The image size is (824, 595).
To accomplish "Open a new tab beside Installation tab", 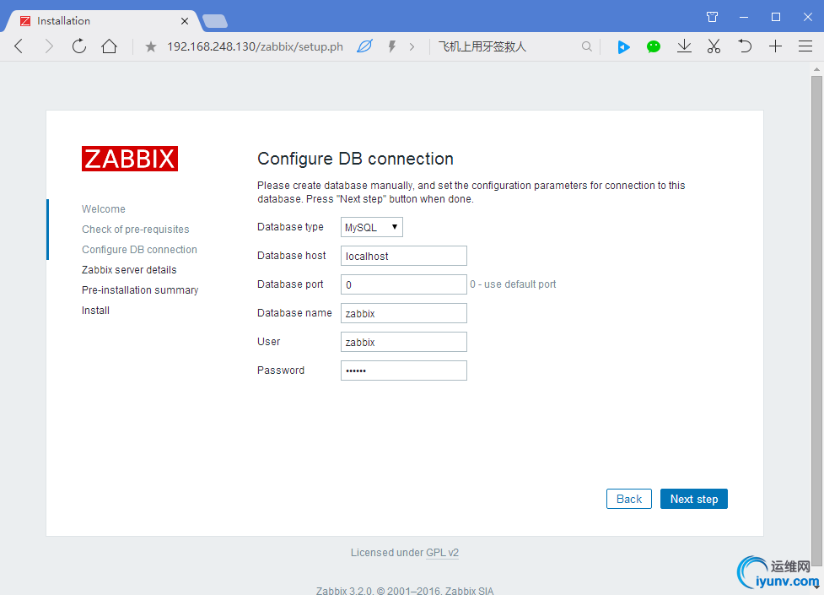I will (x=215, y=21).
